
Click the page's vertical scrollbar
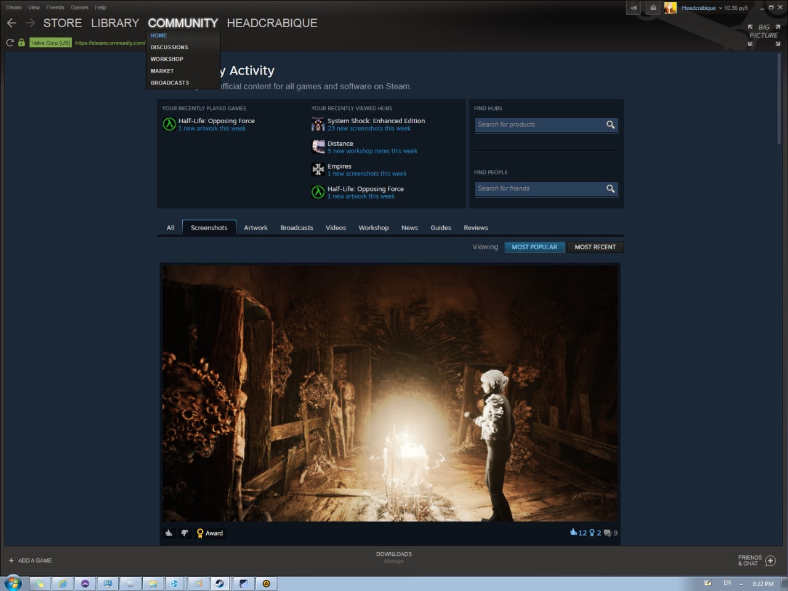pos(779,98)
